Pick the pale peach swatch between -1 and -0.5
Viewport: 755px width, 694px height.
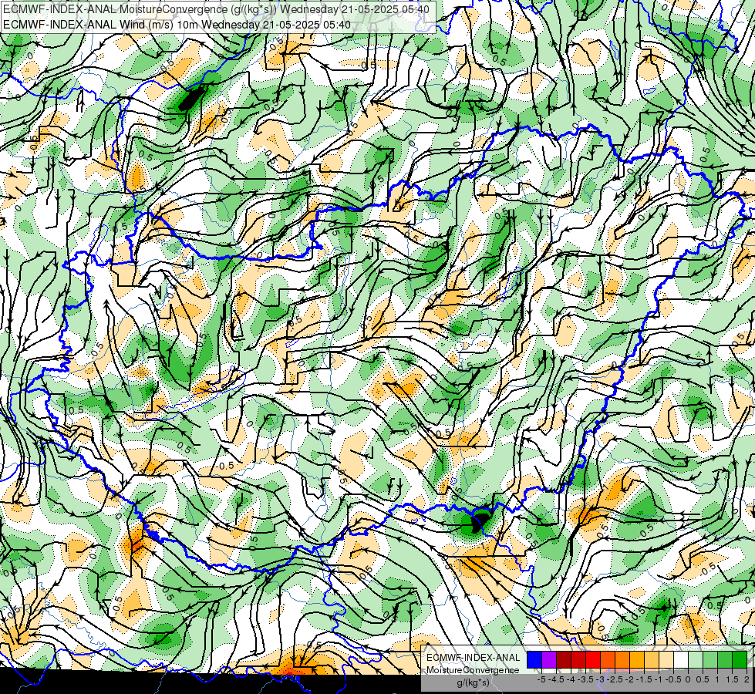tap(666, 659)
